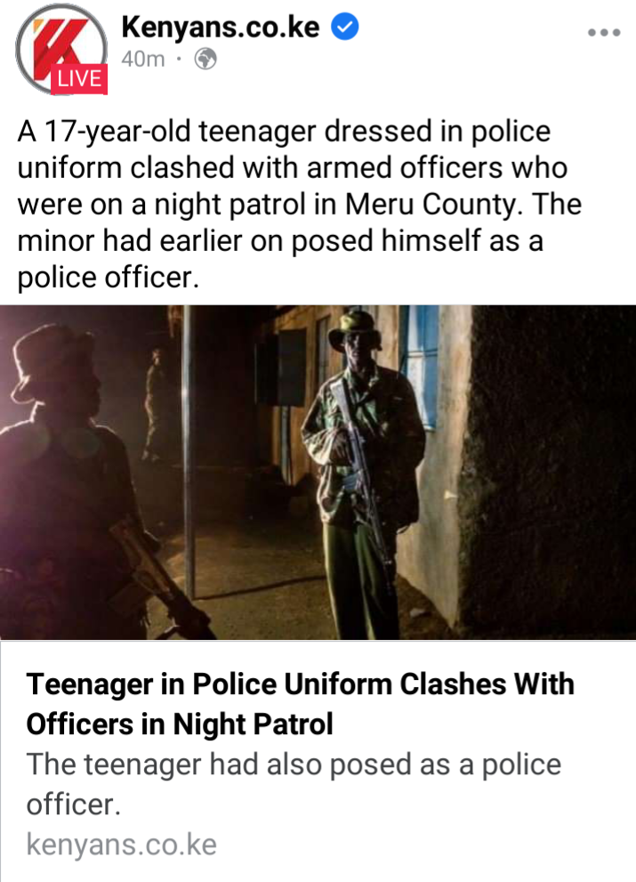
Task: Select the post caption about 17-year-old teenager
Action: click(299, 204)
